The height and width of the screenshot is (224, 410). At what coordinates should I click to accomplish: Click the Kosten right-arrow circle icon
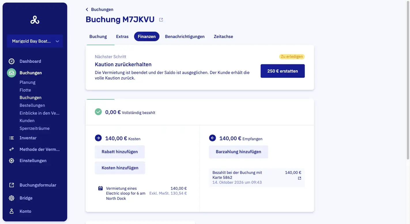pos(98,138)
